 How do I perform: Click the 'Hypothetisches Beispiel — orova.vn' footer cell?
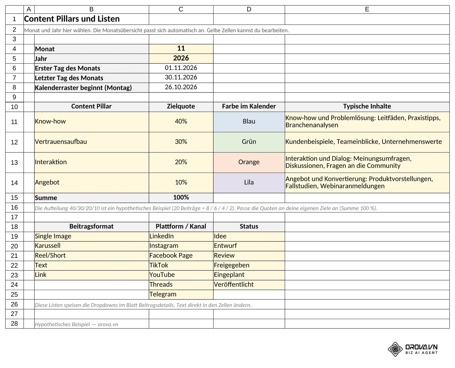tap(92, 324)
